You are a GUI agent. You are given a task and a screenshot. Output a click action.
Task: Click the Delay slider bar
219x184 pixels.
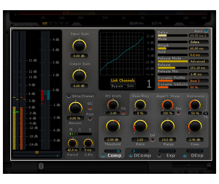click(x=173, y=35)
